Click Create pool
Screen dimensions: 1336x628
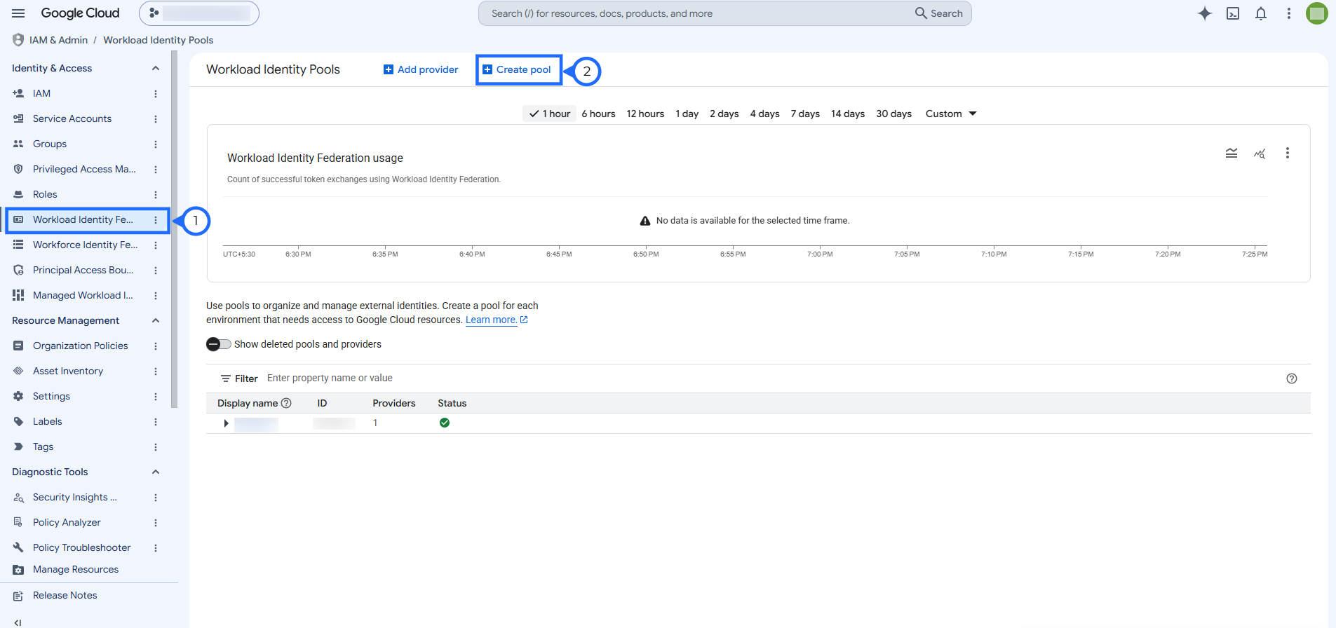click(518, 69)
